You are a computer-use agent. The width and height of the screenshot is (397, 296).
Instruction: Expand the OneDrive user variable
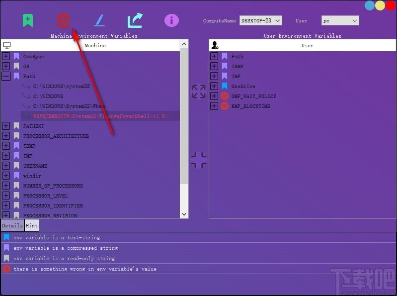pos(214,86)
